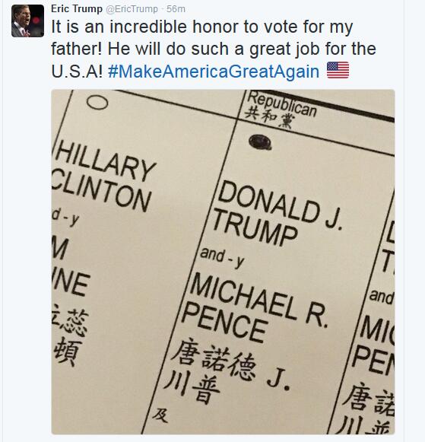Click the 及 character at ballot bottom

click(160, 415)
